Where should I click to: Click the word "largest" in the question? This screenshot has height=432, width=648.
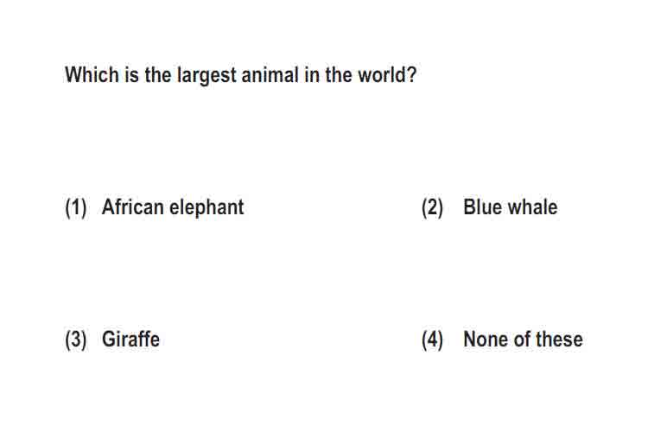point(206,76)
